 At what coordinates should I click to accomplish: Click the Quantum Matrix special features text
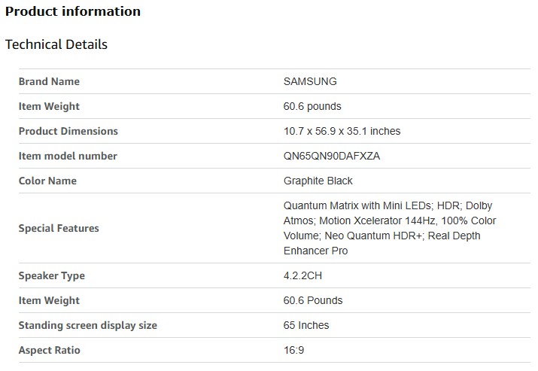tap(389, 228)
